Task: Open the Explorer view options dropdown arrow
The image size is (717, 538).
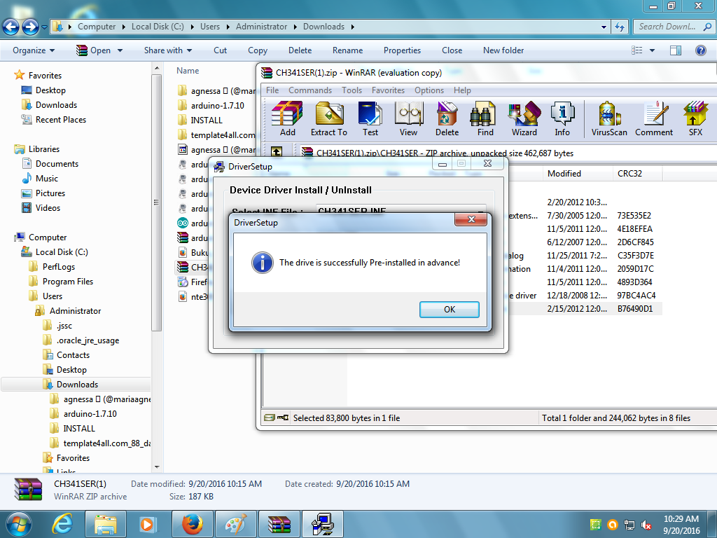Action: tap(652, 50)
